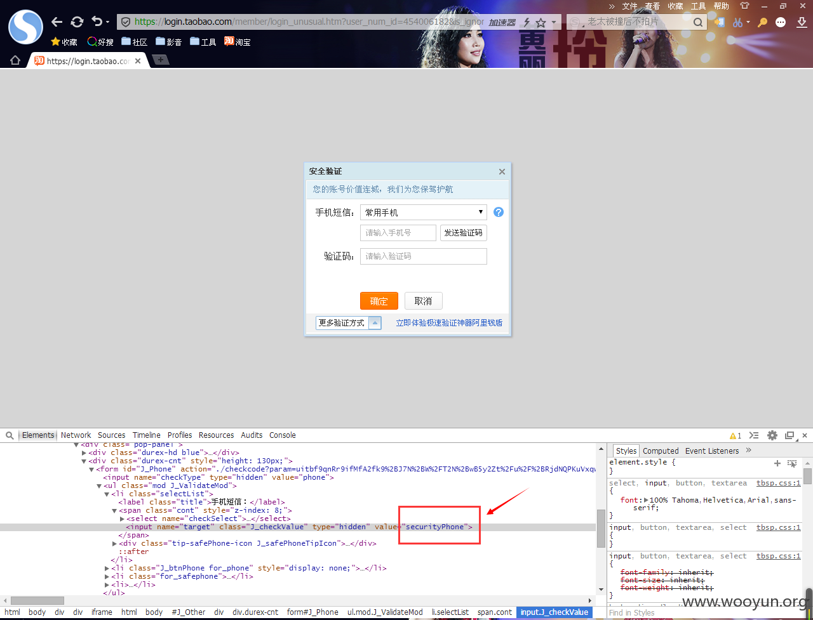
Task: Click the DevTools undock window icon
Action: tap(789, 436)
